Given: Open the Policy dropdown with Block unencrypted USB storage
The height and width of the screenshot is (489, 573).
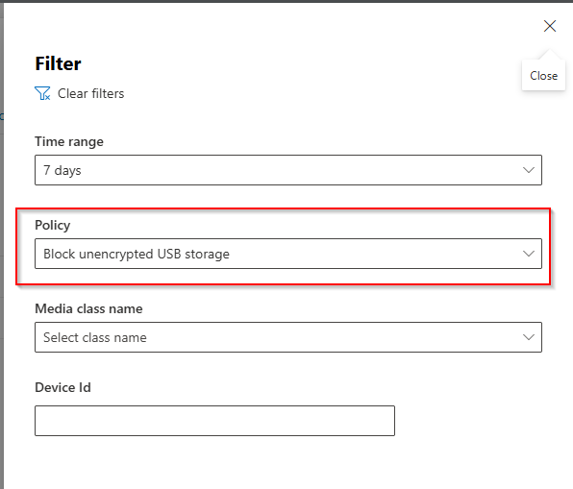Looking at the screenshot, I should (288, 254).
